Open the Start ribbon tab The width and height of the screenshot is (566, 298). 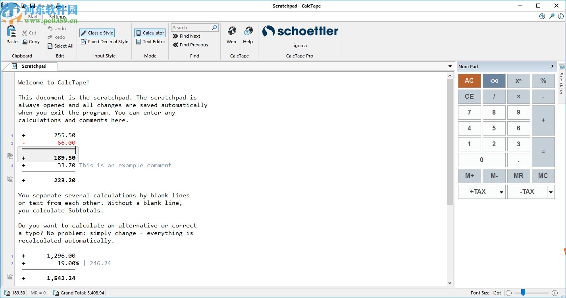tap(33, 17)
